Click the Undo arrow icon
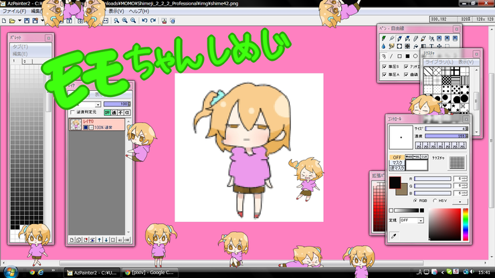The width and height of the screenshot is (495, 278). point(144,21)
